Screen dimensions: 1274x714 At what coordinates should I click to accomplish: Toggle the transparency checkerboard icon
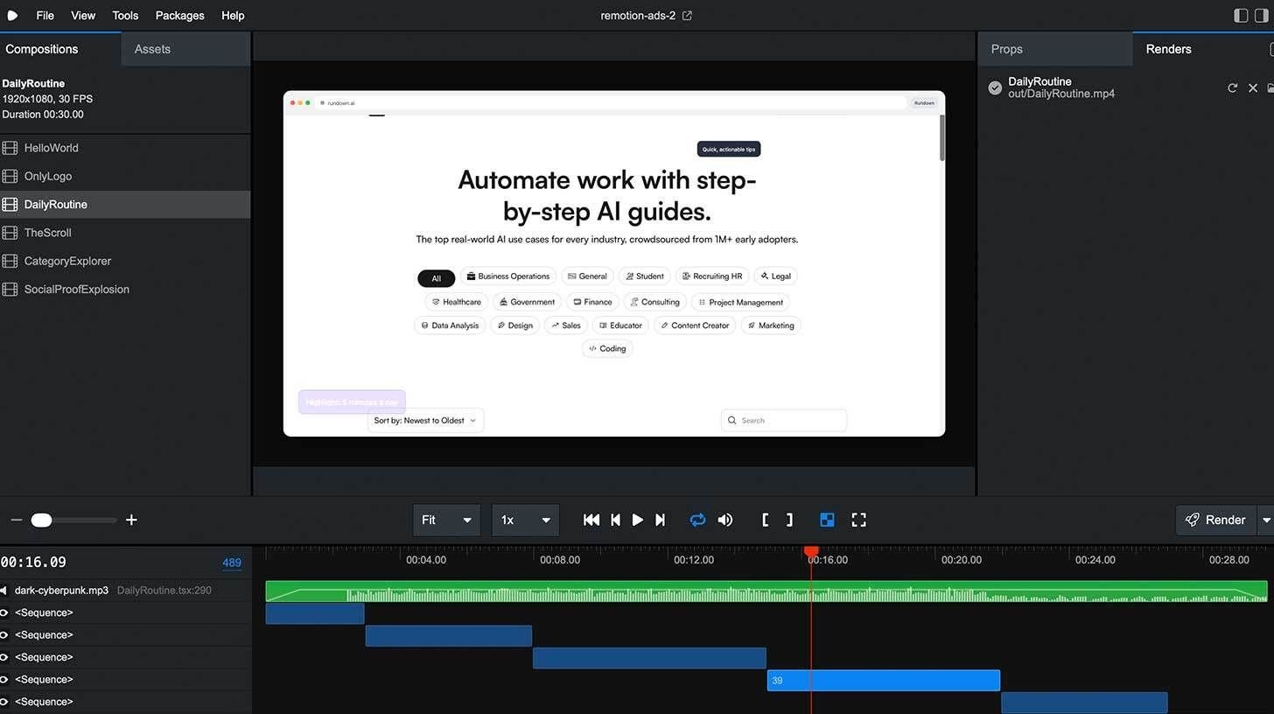(826, 520)
